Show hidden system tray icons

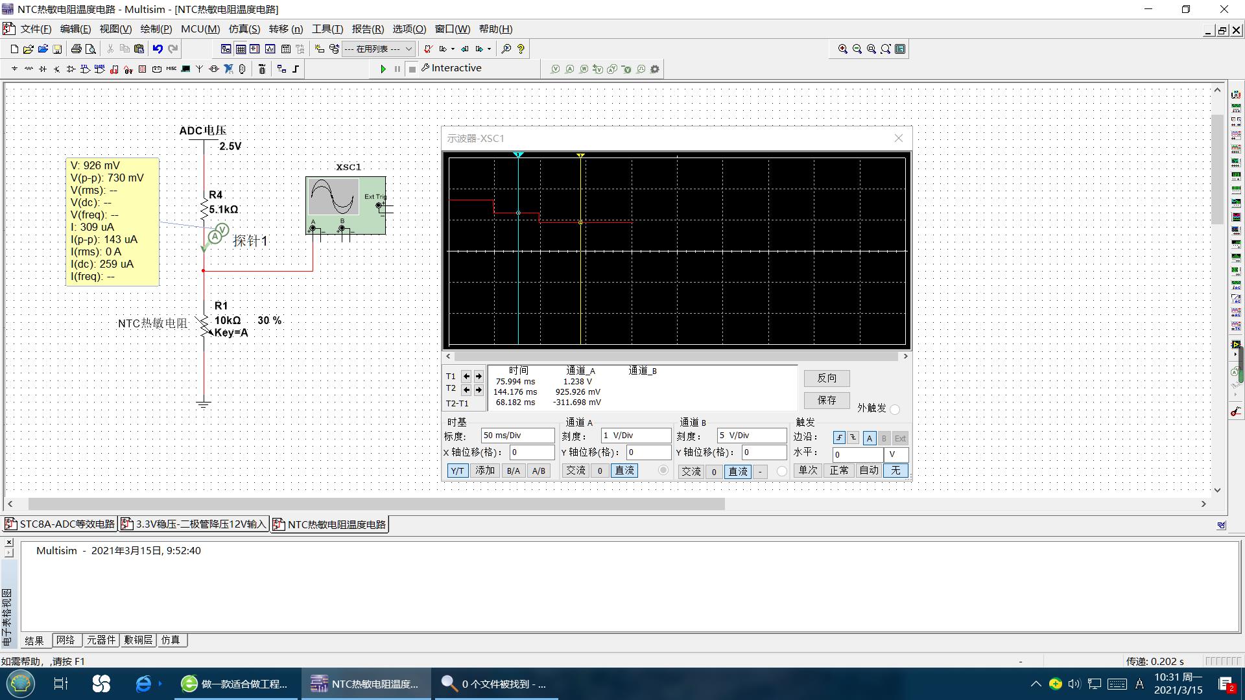[x=1036, y=684]
